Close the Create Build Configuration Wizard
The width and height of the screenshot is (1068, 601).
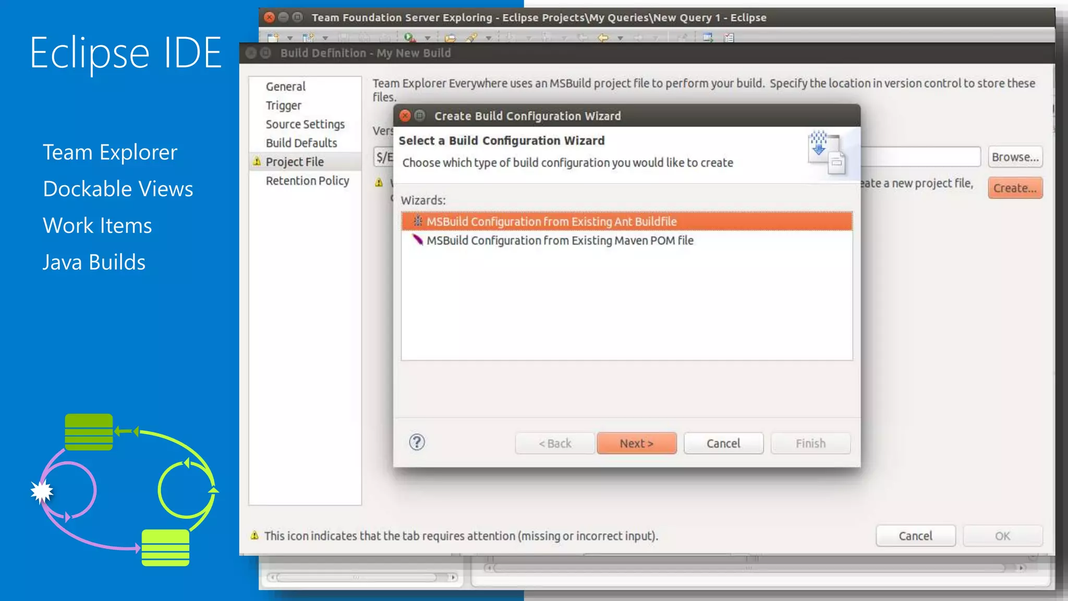click(x=405, y=116)
